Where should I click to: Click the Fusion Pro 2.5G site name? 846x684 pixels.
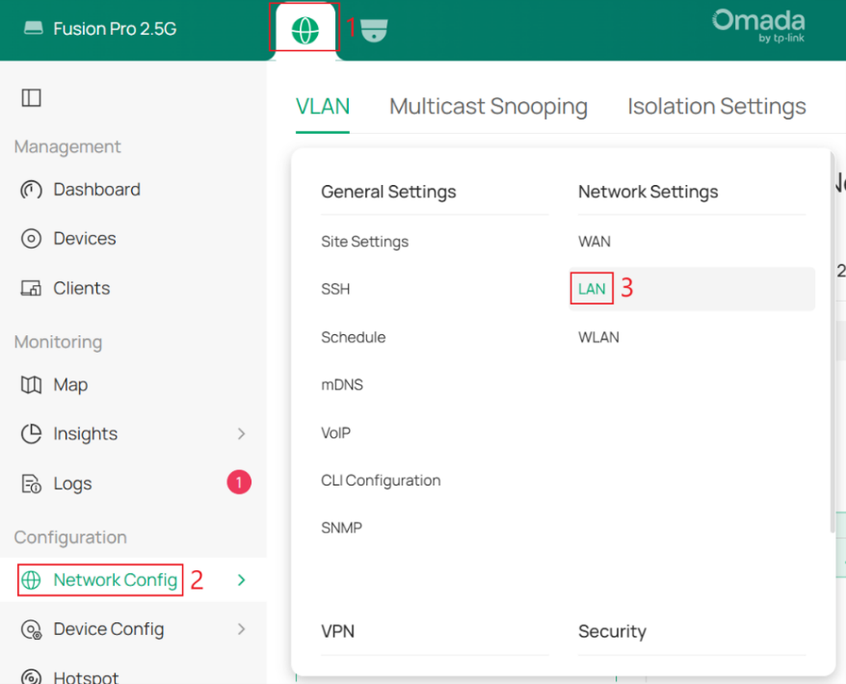pos(115,29)
